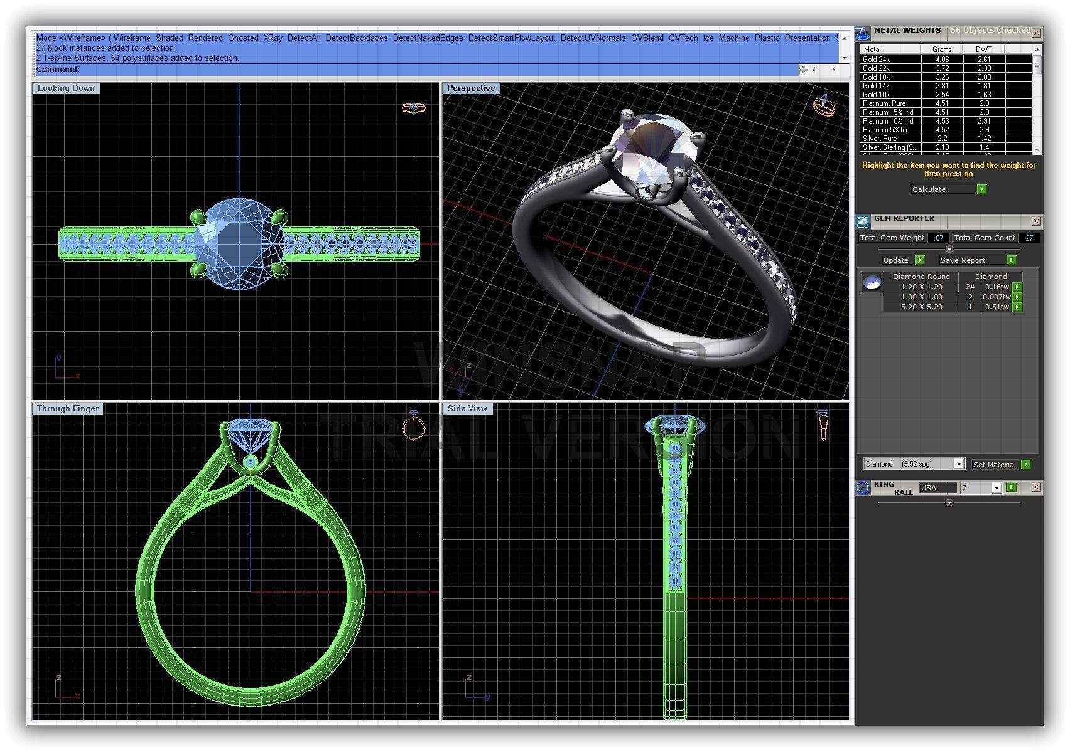Viewport: 1070px width, 752px height.
Task: Click the Through Finger viewport title
Action: pyautogui.click(x=68, y=408)
